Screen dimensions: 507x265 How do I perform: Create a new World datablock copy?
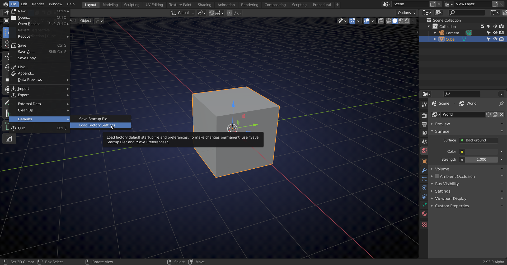495,114
